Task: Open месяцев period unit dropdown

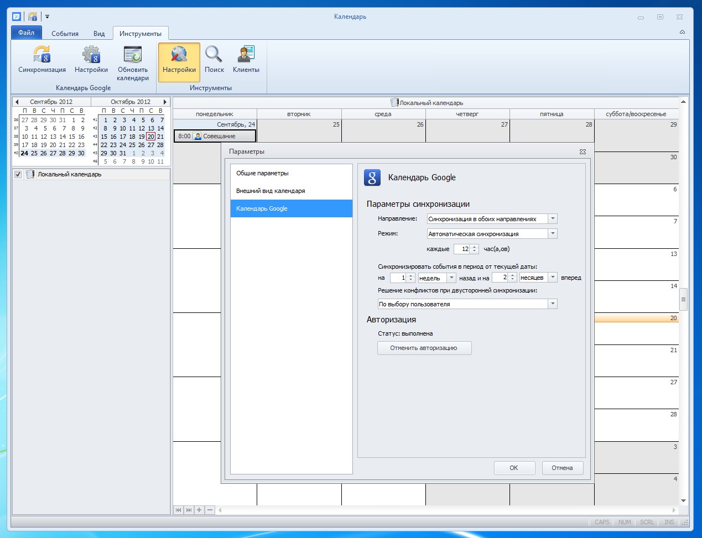Action: pos(552,278)
